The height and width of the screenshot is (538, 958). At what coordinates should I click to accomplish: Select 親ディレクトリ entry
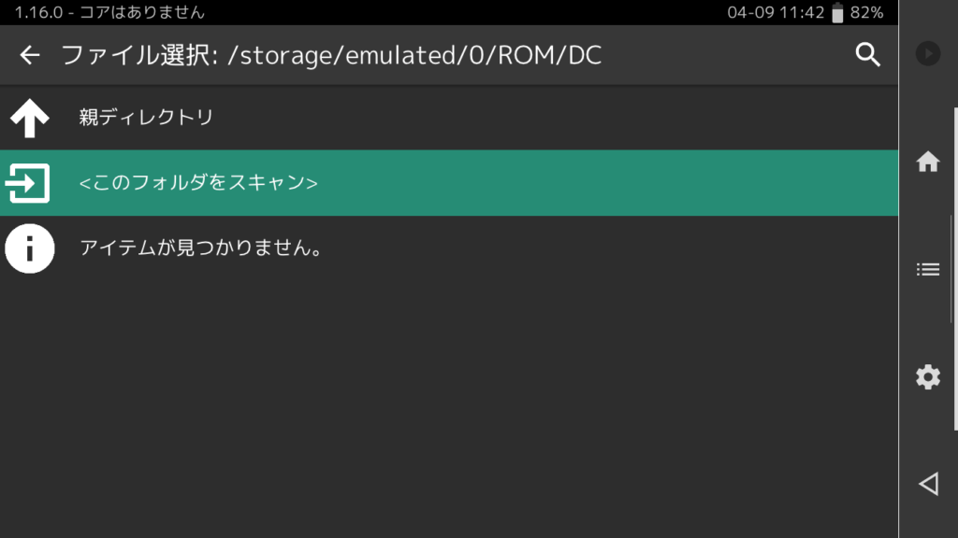click(449, 117)
